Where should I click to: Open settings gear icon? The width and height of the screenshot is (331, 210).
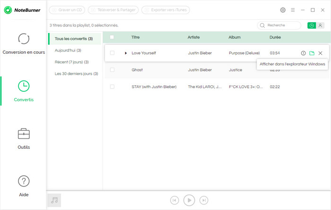(x=283, y=10)
